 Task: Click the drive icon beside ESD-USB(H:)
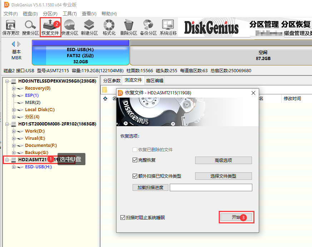(20, 167)
